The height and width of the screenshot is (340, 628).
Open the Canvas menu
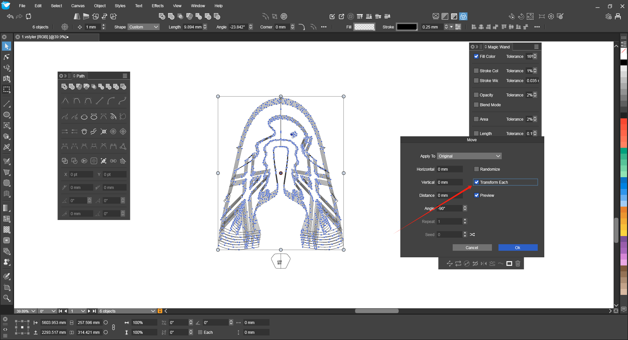pos(78,6)
